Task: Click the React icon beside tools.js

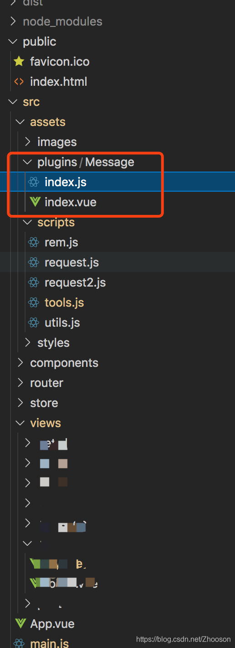Action: click(x=33, y=303)
